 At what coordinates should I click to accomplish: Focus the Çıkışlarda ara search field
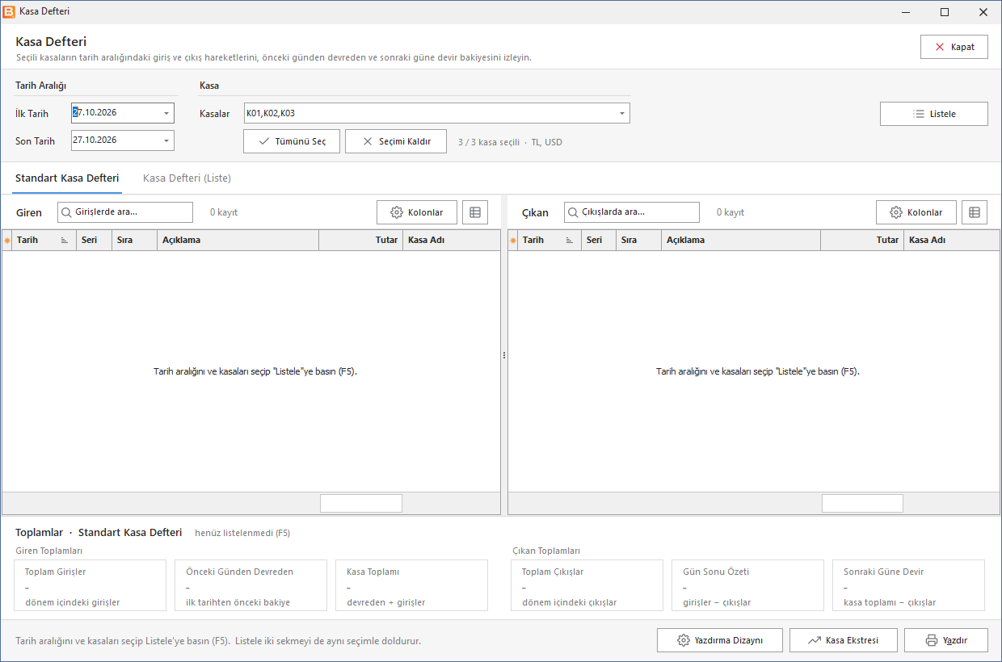[632, 212]
